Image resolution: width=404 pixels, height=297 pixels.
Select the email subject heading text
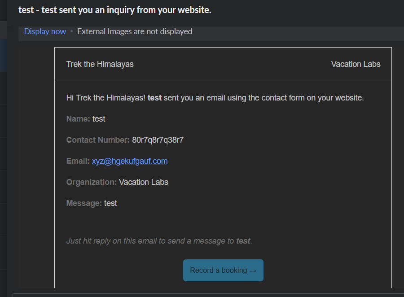[x=114, y=10]
